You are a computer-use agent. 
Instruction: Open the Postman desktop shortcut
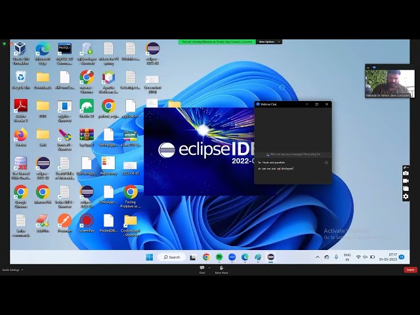pyautogui.click(x=64, y=223)
